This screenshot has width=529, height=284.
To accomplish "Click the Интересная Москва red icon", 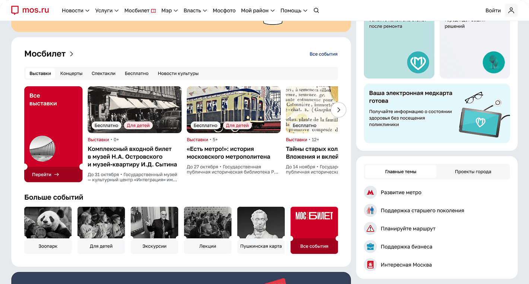I will (x=370, y=265).
